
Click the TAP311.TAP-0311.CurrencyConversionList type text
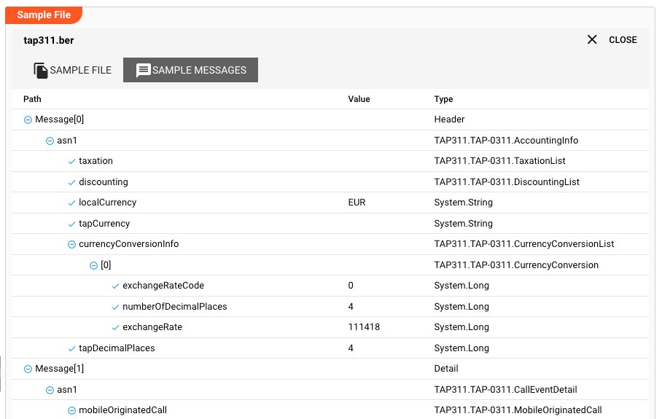tap(524, 244)
